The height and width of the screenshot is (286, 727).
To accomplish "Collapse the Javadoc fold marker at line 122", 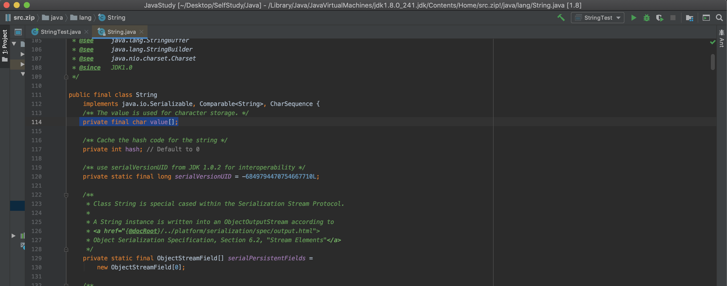I will pyautogui.click(x=66, y=195).
